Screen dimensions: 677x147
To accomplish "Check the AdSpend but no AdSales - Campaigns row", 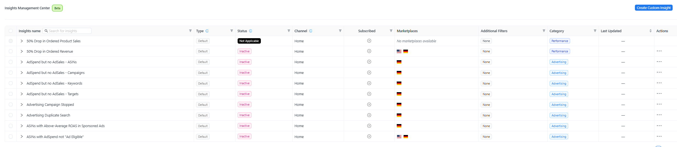I will [x=11, y=73].
